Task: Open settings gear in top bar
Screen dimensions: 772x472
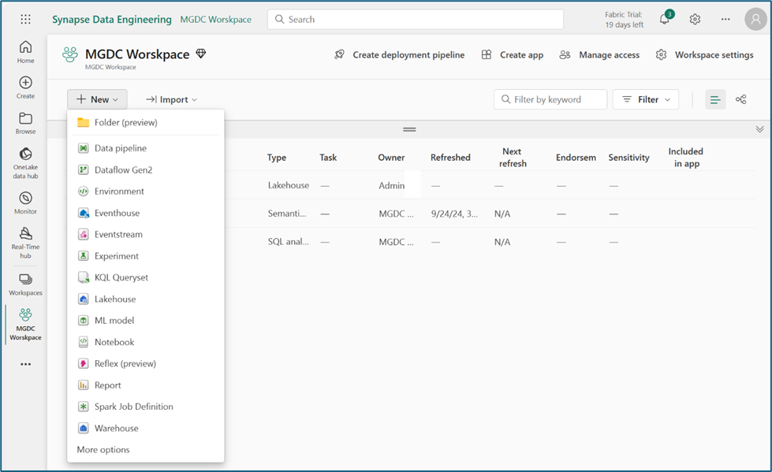Action: [x=695, y=19]
